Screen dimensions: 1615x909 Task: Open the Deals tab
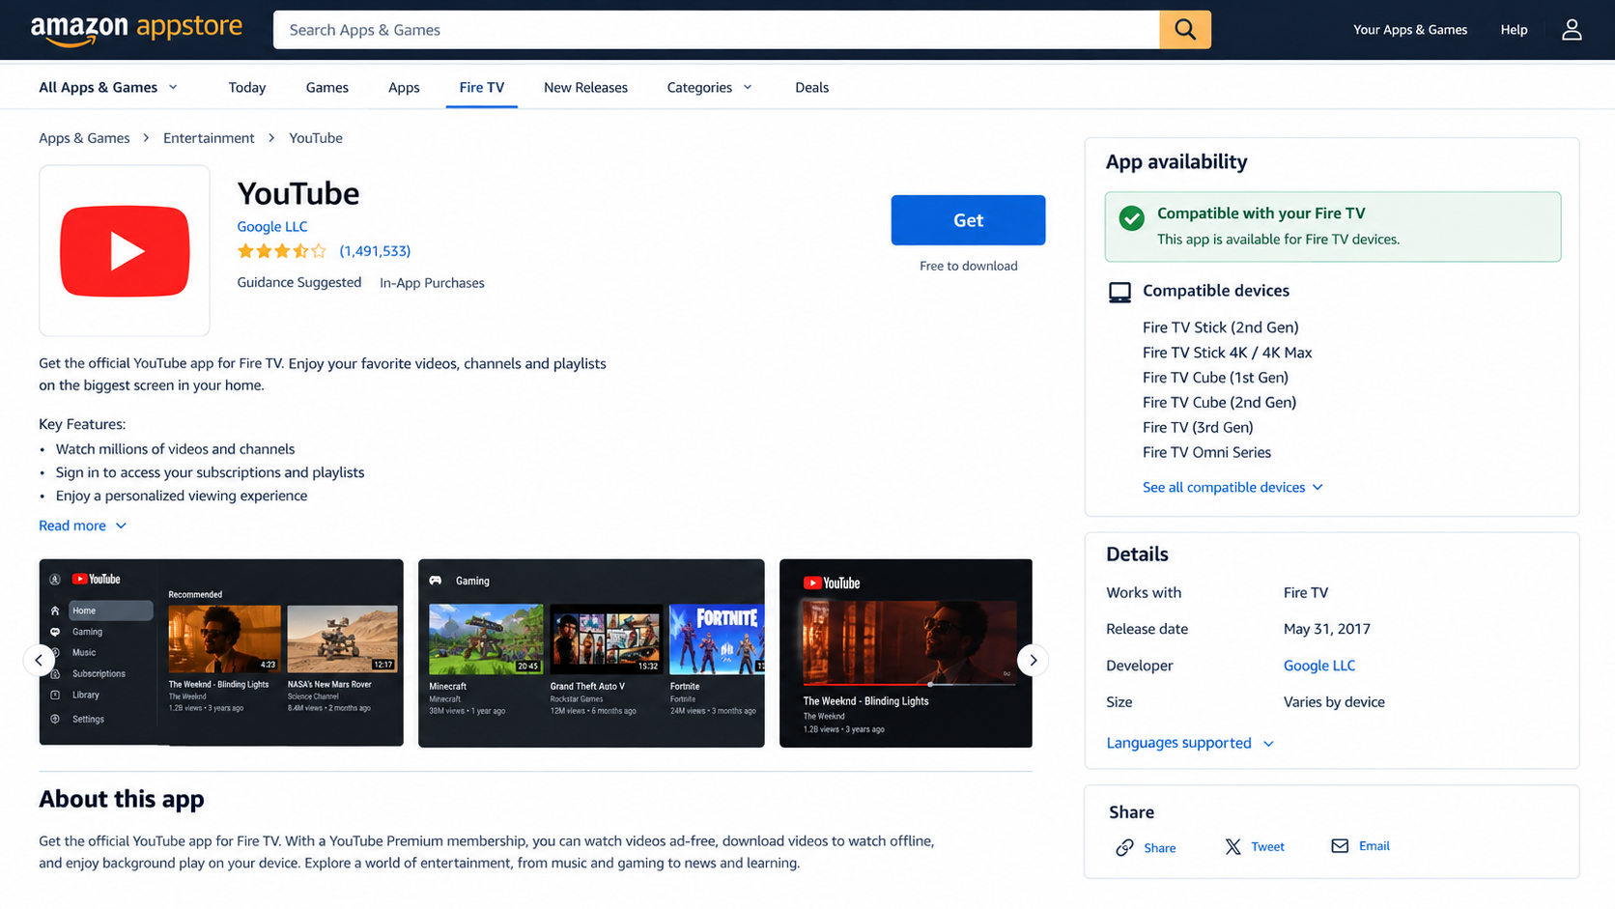tap(811, 87)
